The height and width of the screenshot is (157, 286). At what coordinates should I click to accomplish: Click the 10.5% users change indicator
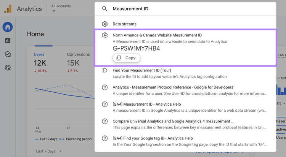tap(40, 71)
